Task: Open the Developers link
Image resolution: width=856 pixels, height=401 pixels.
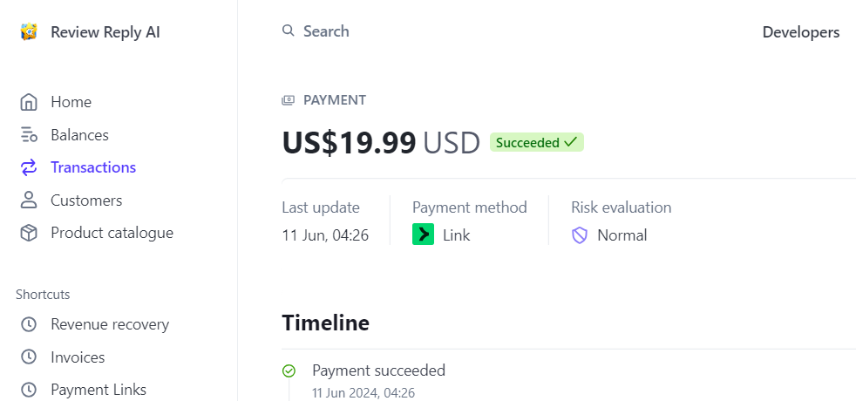Action: [x=800, y=32]
